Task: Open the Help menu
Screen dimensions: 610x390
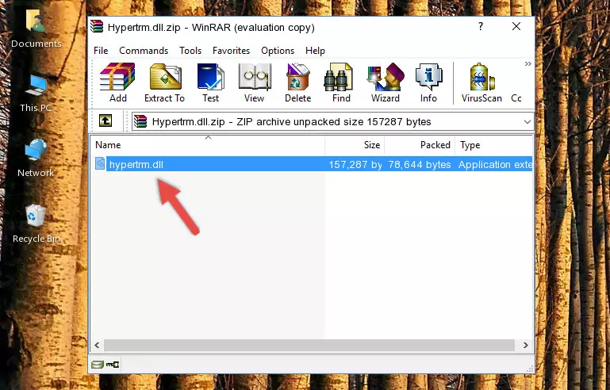Action: [x=315, y=51]
